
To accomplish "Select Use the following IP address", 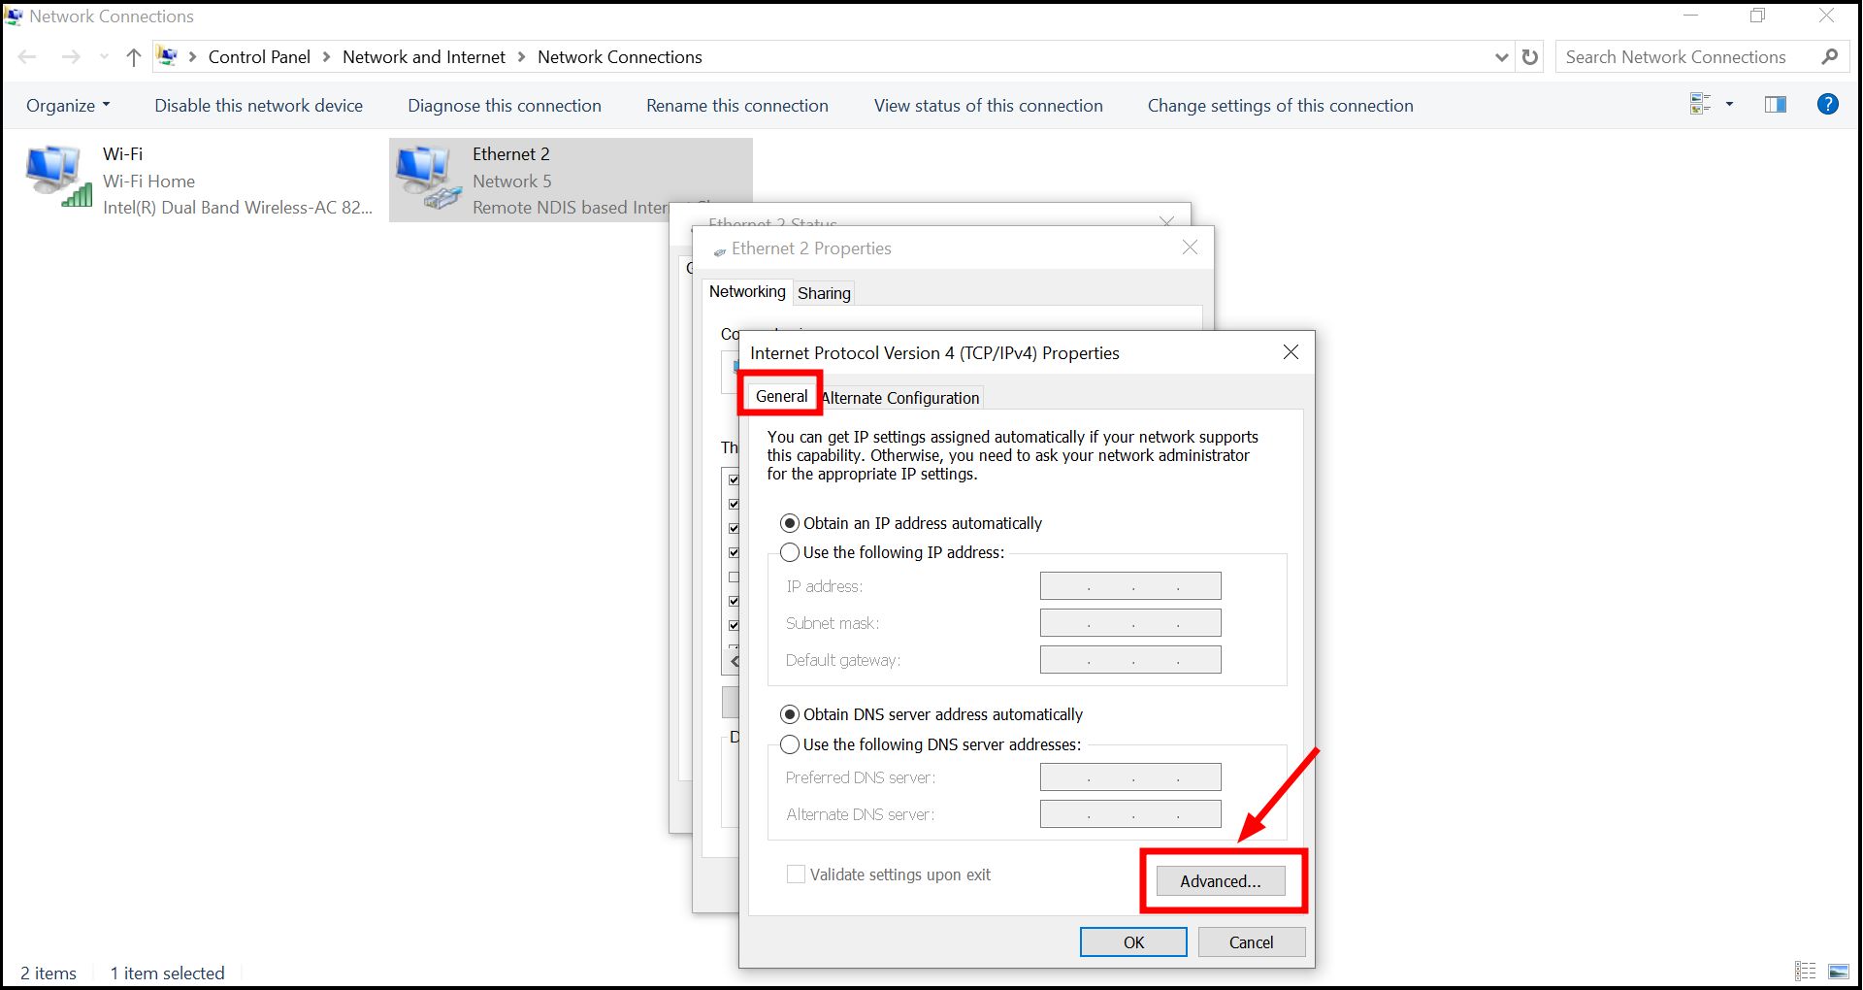I will pyautogui.click(x=893, y=552).
